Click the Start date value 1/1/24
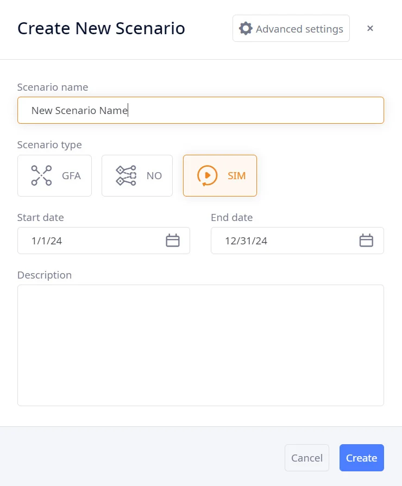Viewport: 402px width, 486px height. 47,241
